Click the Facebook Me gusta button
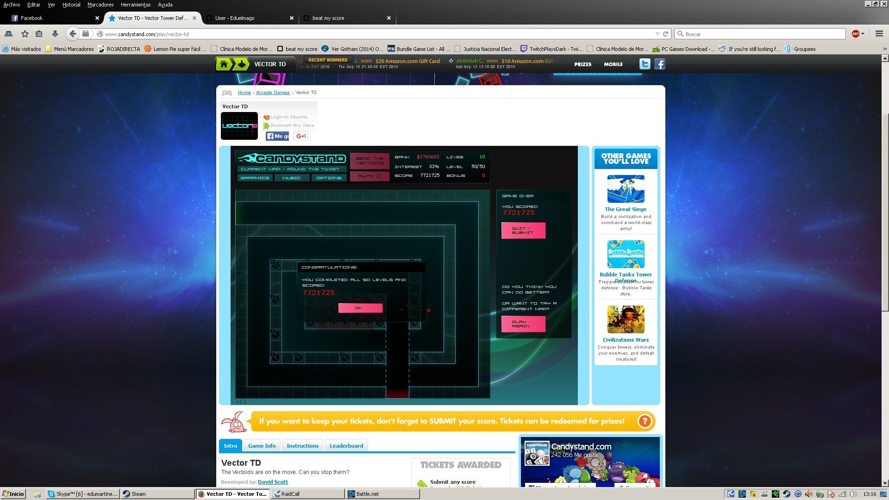This screenshot has height=500, width=889. click(x=277, y=136)
